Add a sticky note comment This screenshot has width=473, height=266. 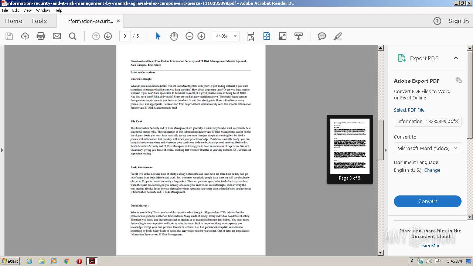322,36
